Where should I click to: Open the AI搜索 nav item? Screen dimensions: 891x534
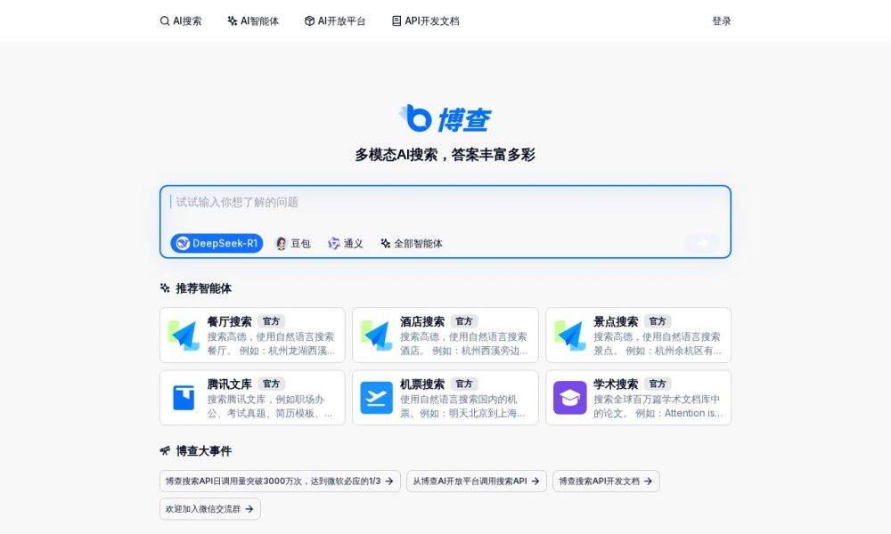181,21
